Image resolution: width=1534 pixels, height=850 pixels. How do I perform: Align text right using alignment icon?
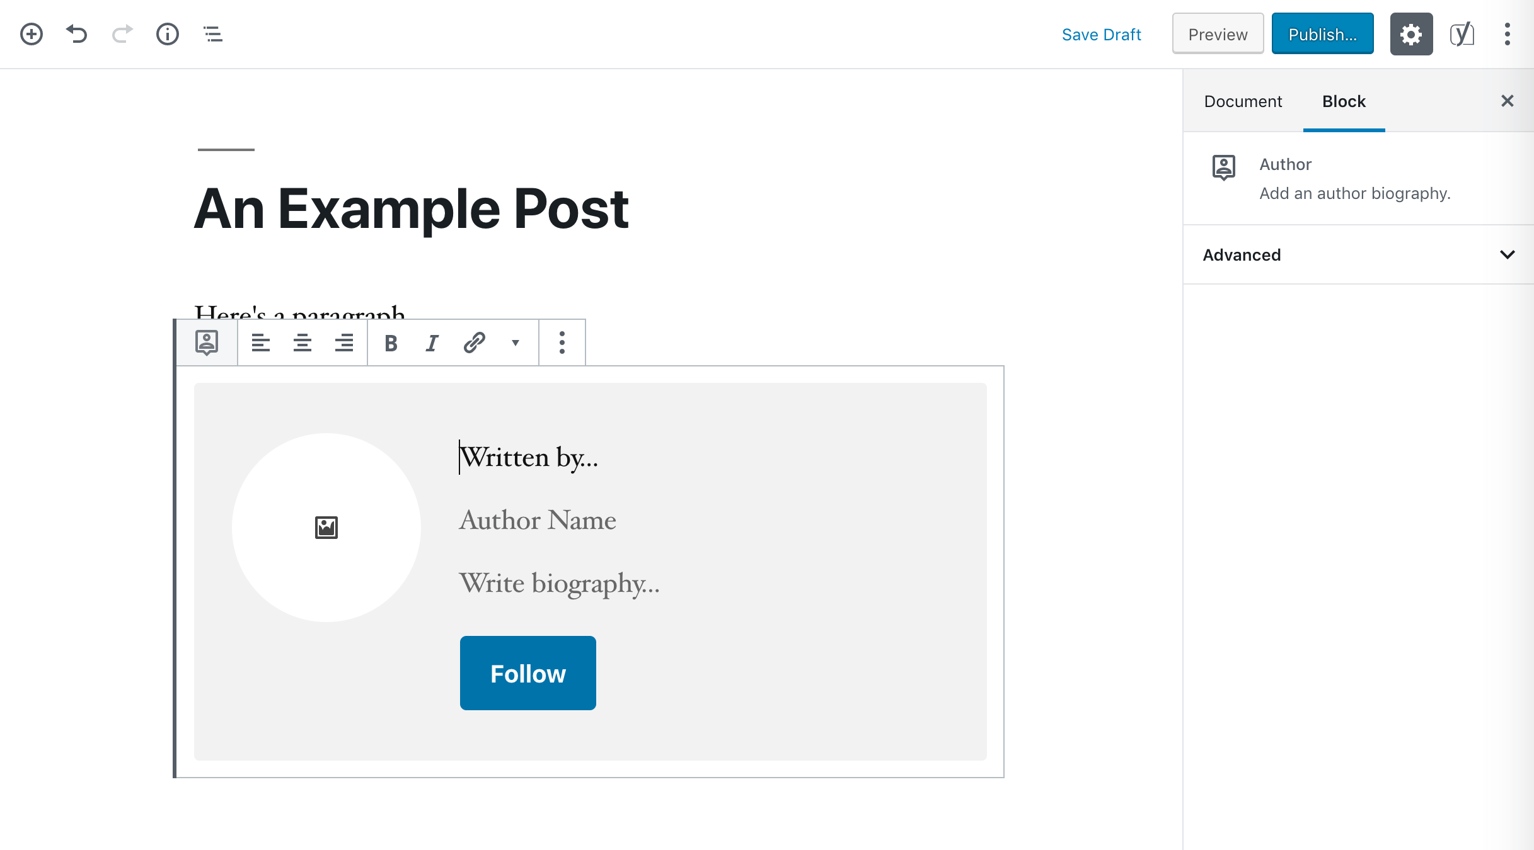click(x=345, y=343)
